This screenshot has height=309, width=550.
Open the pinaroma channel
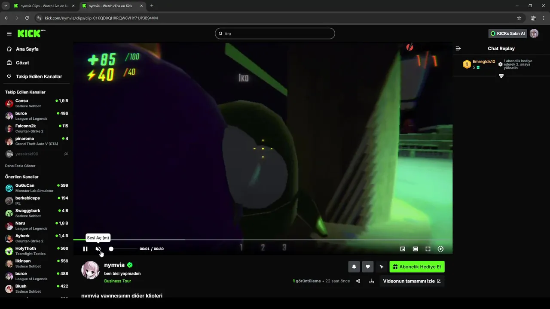pos(37,141)
